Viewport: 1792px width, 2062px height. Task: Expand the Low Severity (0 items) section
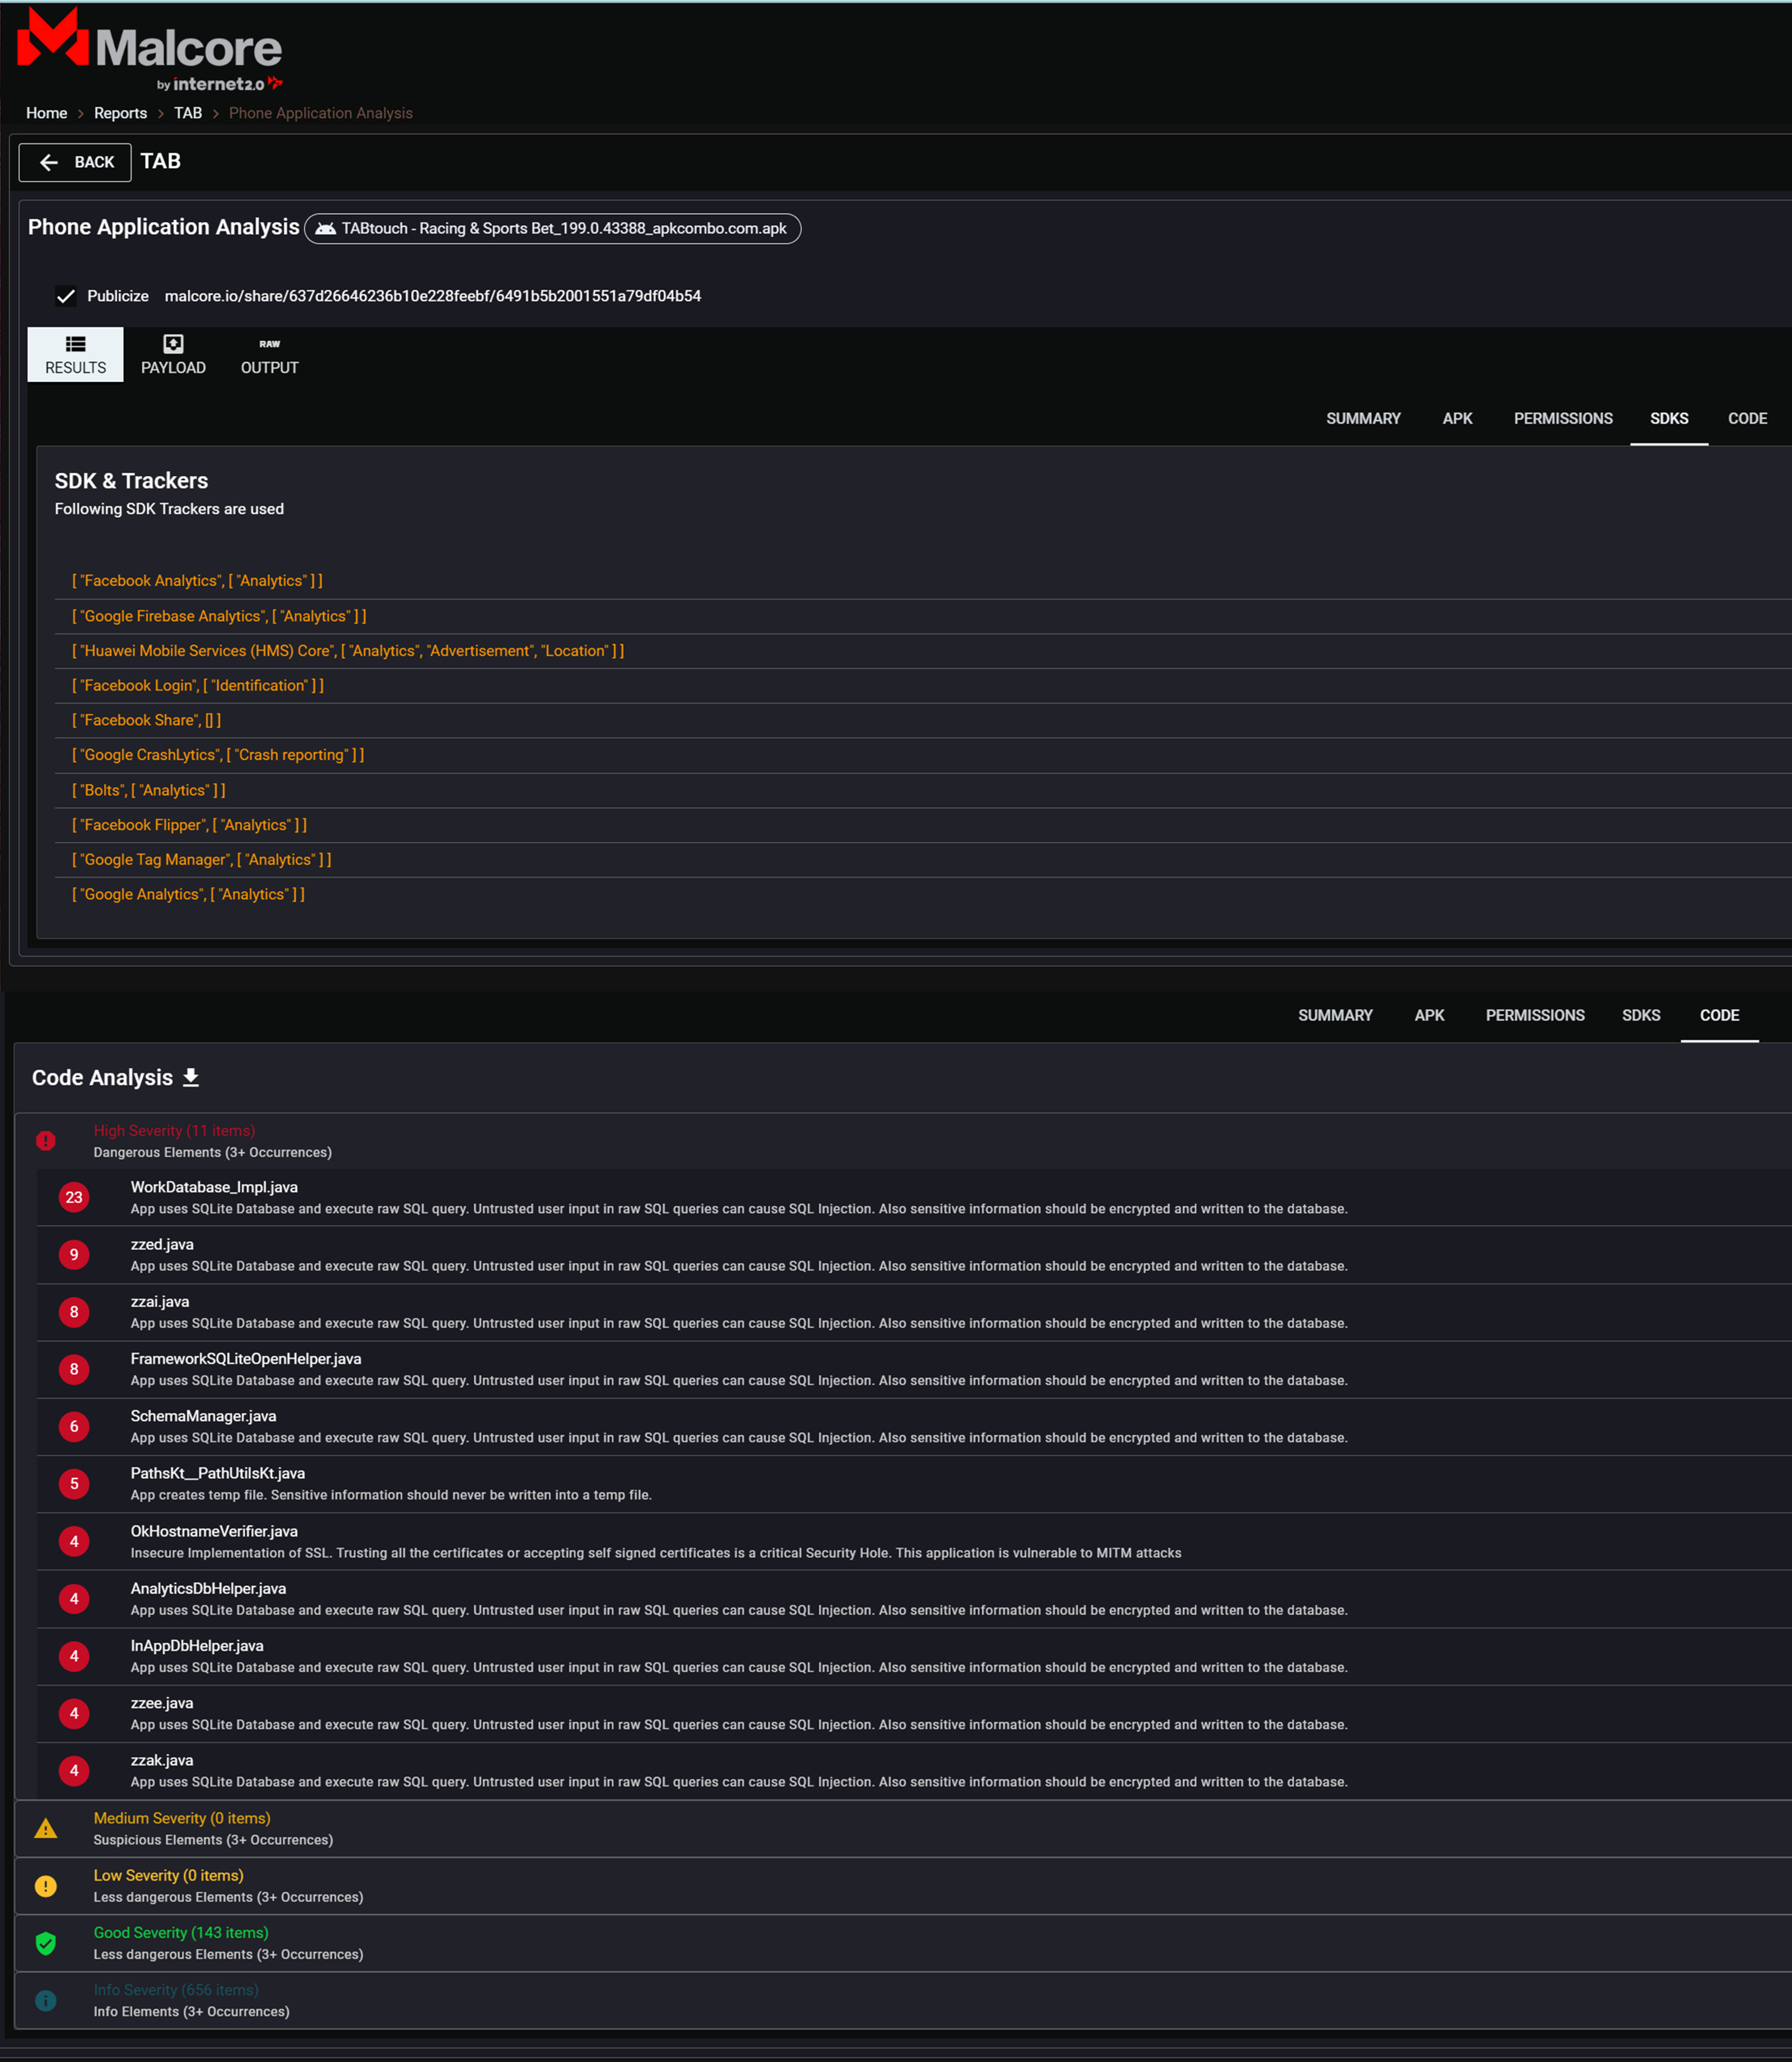[x=903, y=1886]
